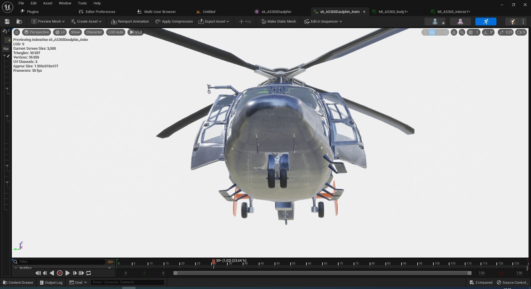Image resolution: width=531 pixels, height=289 pixels.
Task: Toggle rotation angle snapping
Action: click(x=485, y=32)
